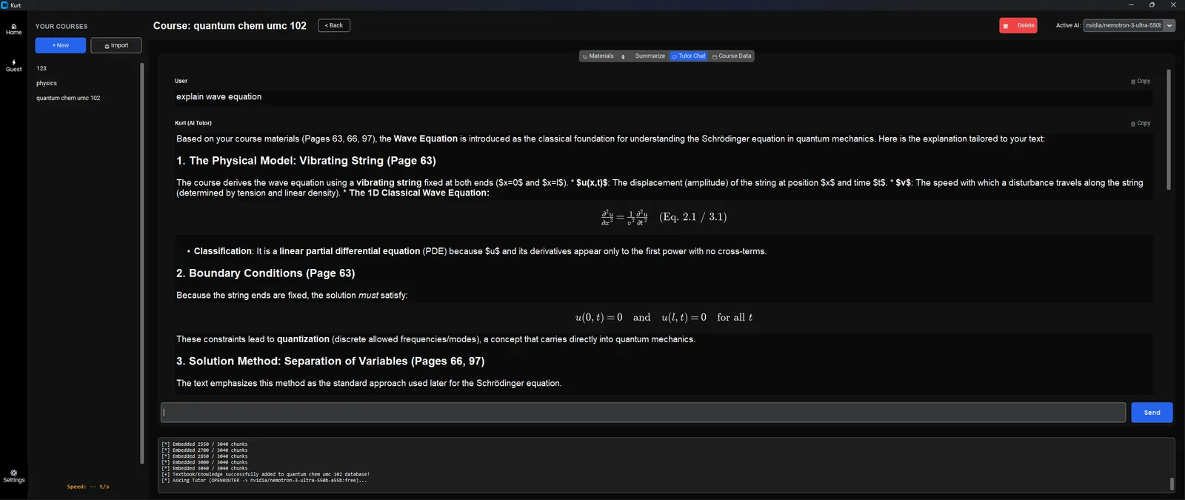
Task: Click the Import course button
Action: (x=116, y=45)
